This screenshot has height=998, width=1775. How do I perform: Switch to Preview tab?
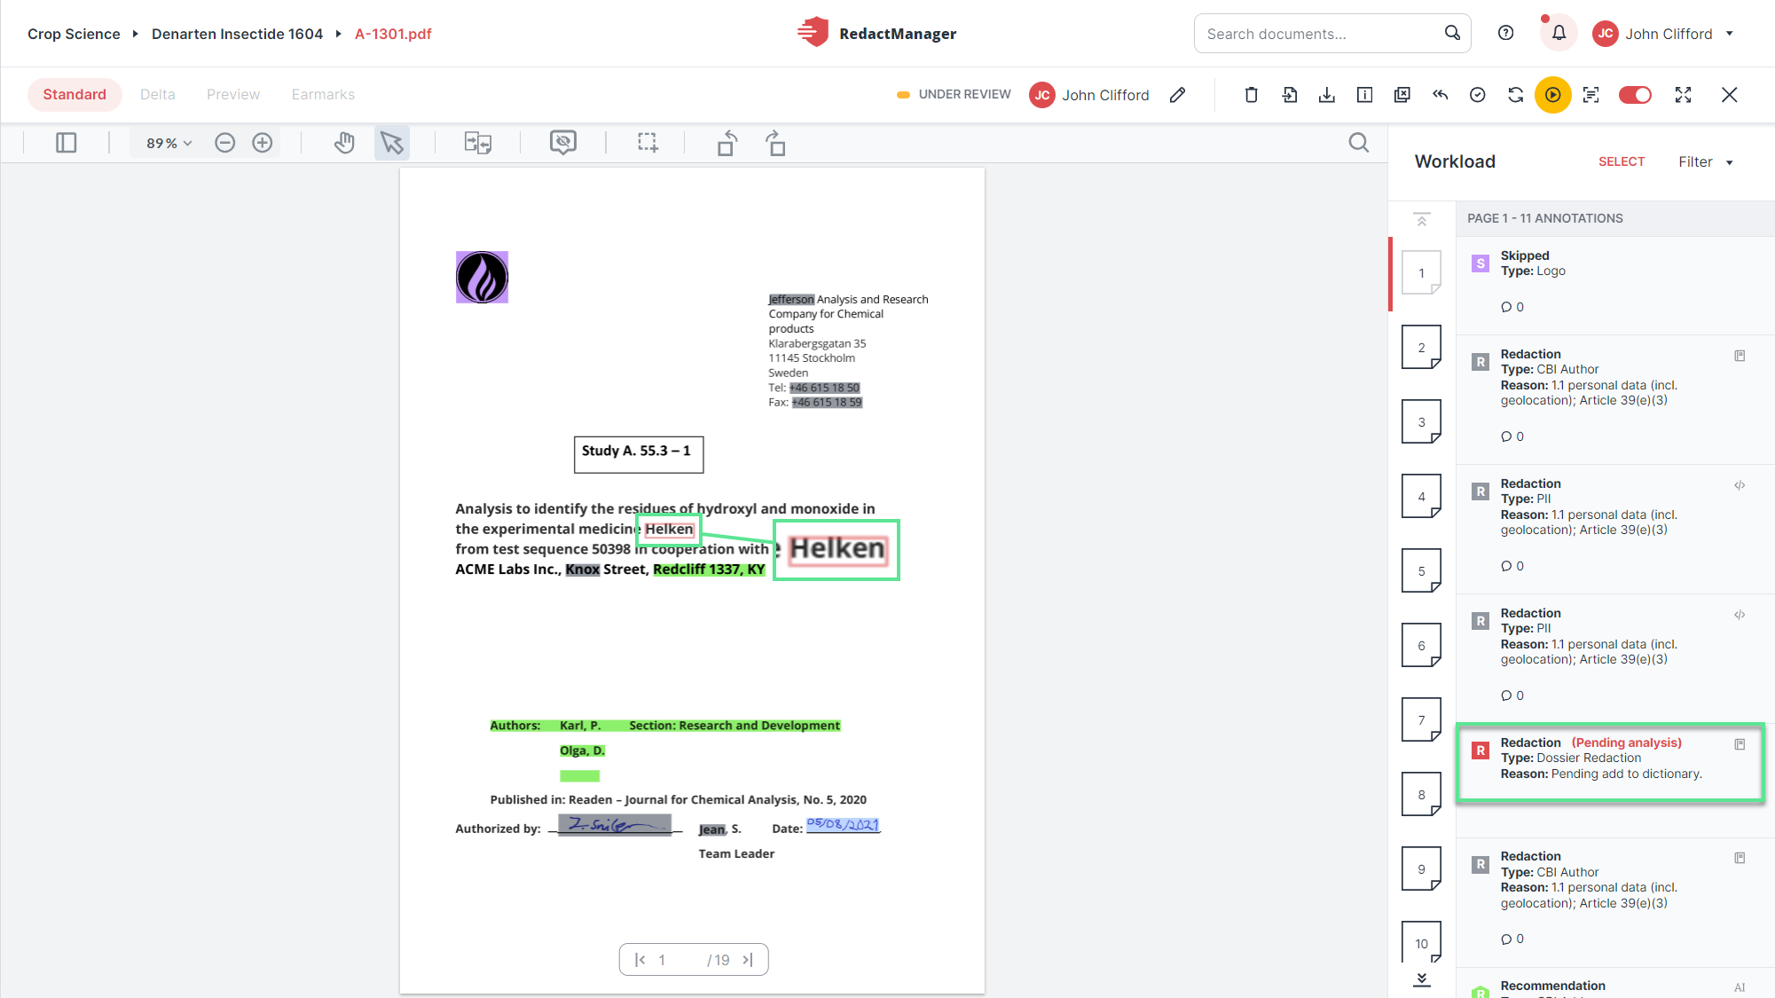pyautogui.click(x=233, y=95)
